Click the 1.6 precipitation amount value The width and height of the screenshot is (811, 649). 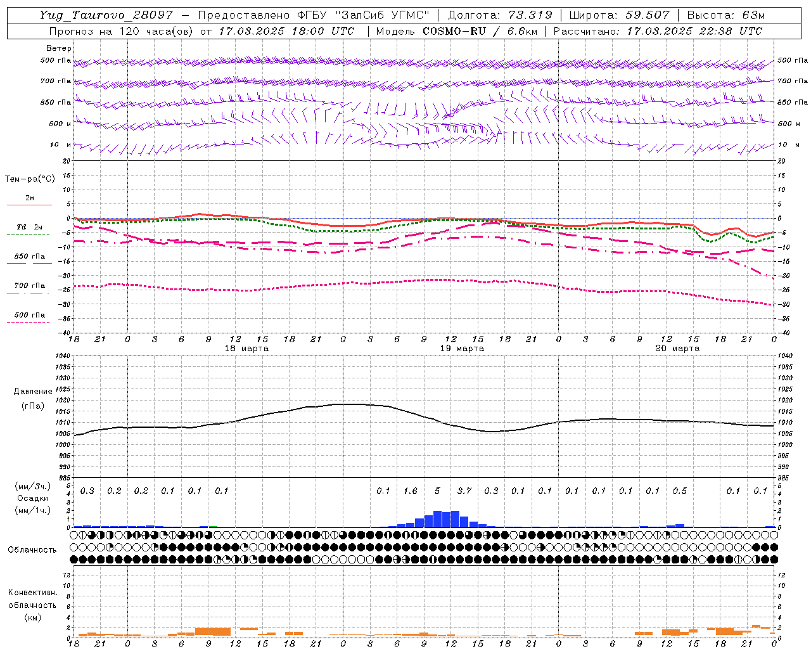(x=411, y=491)
